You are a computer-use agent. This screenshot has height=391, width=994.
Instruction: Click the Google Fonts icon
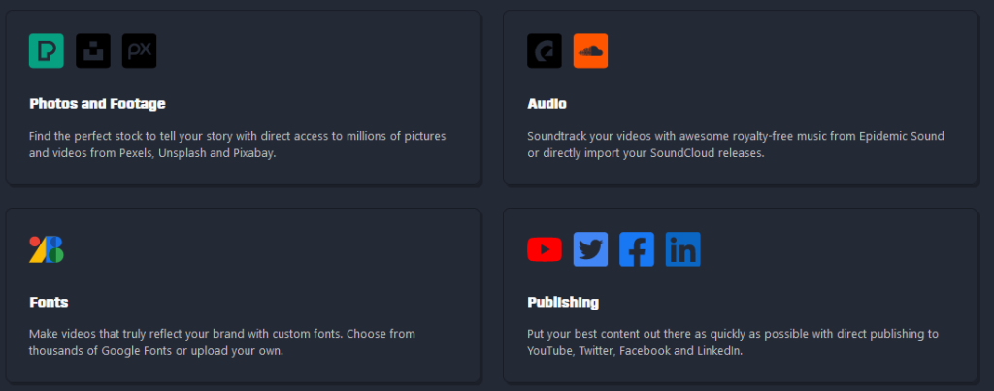tap(47, 249)
